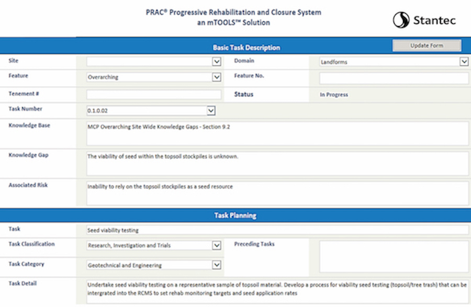The image size is (471, 307).
Task: Click the Task Planning section header
Action: point(235,215)
